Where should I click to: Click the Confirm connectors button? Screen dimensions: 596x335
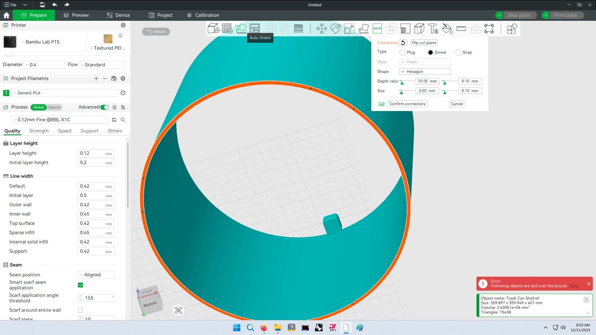click(407, 104)
